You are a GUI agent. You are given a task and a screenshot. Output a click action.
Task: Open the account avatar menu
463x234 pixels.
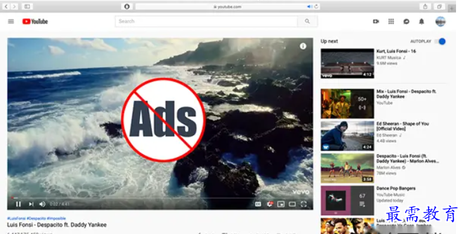point(440,22)
